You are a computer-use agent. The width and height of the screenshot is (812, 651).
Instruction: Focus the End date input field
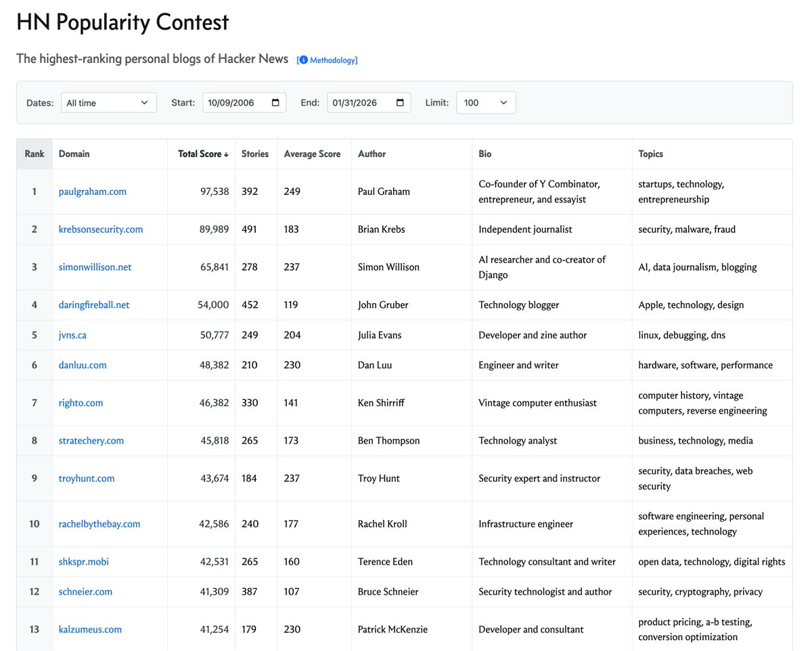point(369,103)
